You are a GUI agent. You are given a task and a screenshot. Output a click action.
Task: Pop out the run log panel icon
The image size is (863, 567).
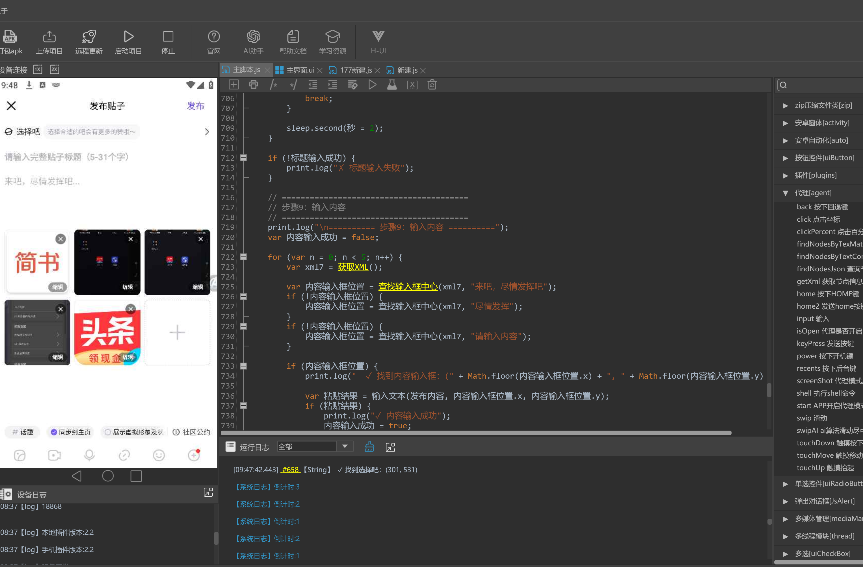coord(391,447)
